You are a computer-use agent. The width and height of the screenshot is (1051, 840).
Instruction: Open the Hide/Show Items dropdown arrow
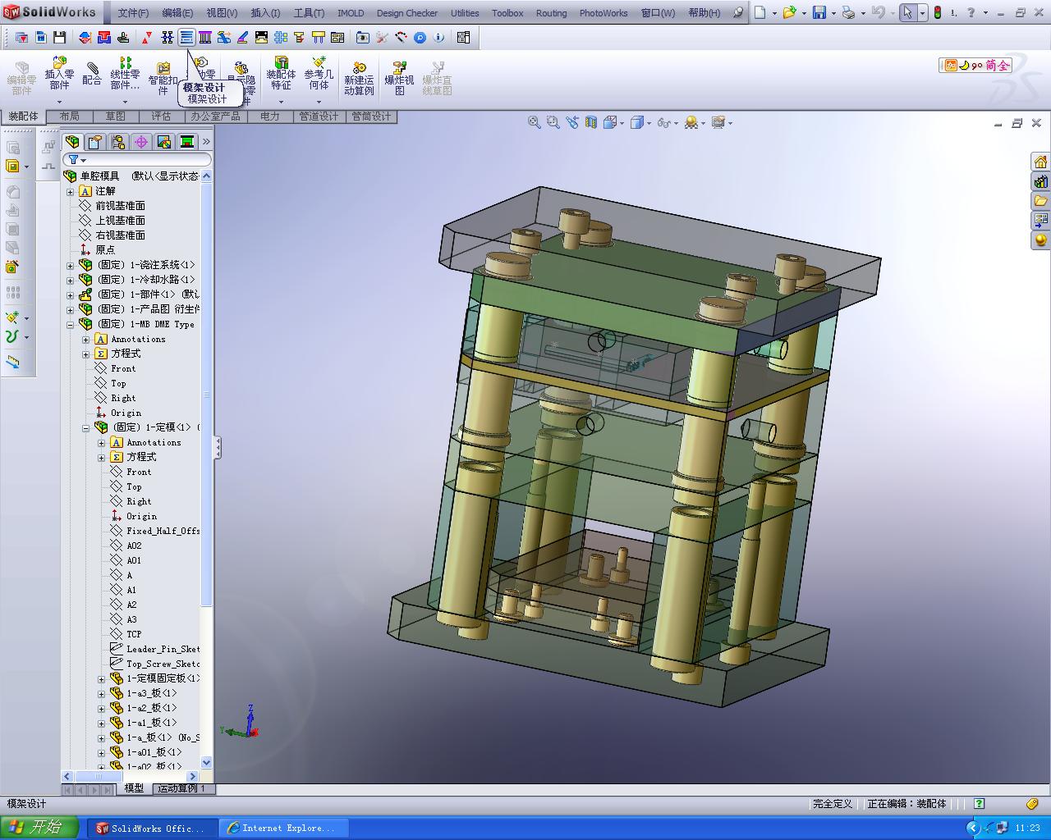677,123
